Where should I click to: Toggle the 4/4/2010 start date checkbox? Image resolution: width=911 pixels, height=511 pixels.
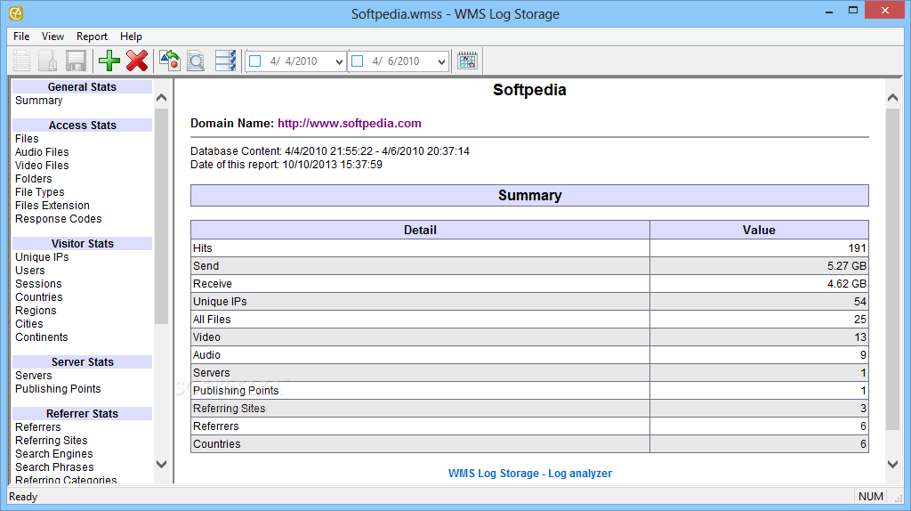tap(255, 61)
